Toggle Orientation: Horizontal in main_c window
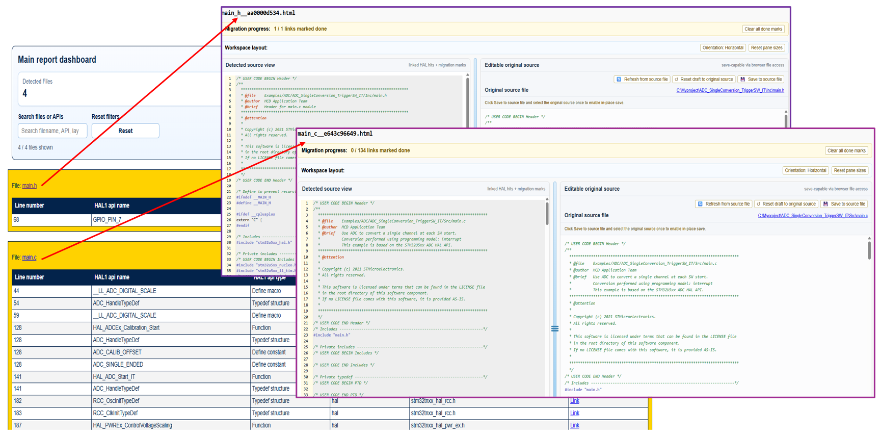Screen dimensions: 880x434 click(x=805, y=170)
